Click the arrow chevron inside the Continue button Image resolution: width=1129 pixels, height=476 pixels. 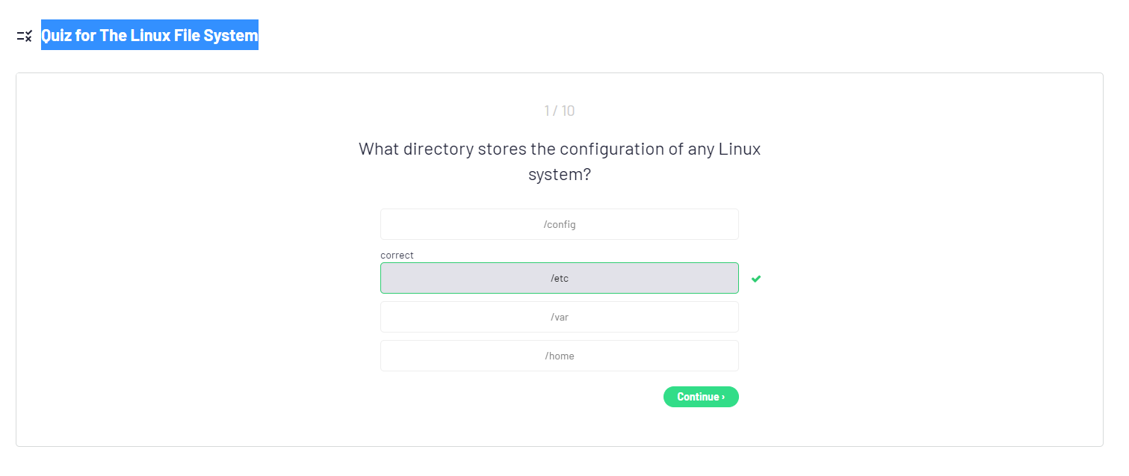[723, 397]
